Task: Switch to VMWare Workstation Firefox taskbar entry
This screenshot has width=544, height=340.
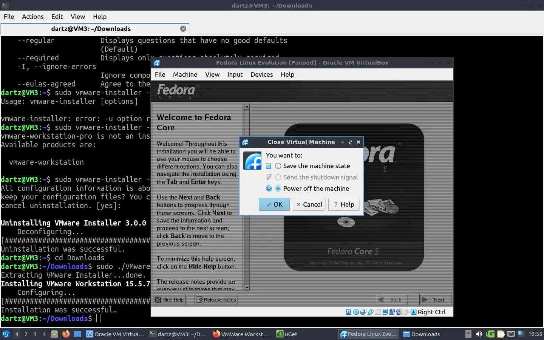Action: [241, 334]
